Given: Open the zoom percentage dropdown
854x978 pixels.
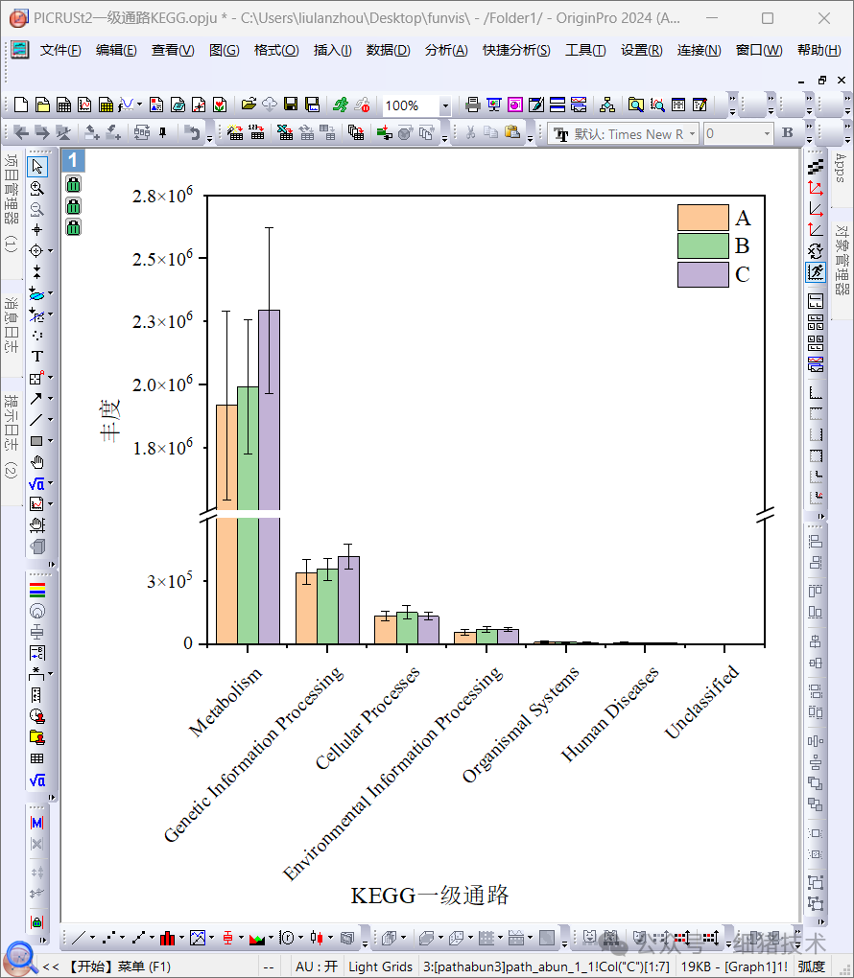Looking at the screenshot, I should [445, 105].
